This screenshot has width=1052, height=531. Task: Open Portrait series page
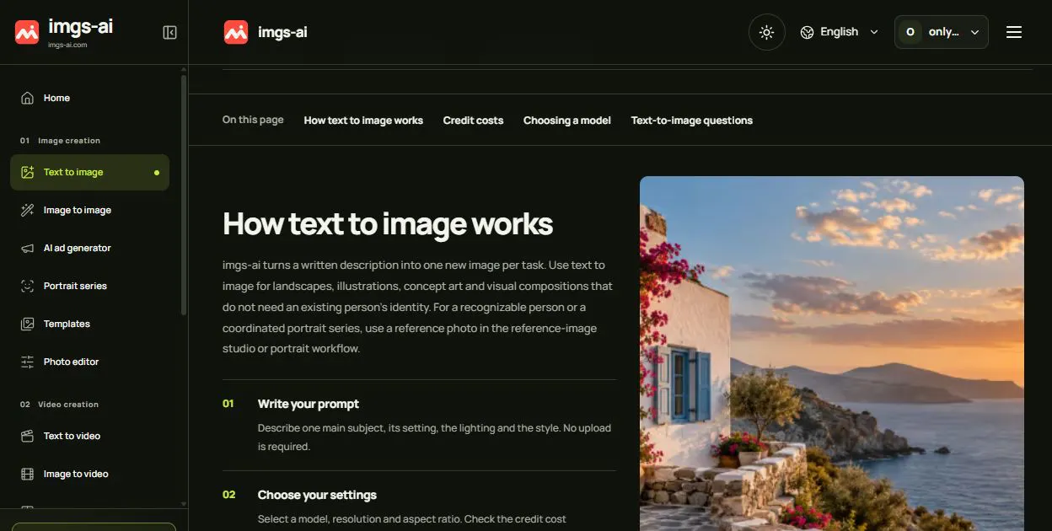89,286
